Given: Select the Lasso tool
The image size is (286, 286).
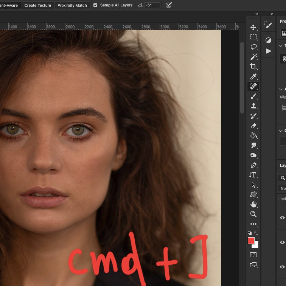Looking at the screenshot, I should [253, 47].
